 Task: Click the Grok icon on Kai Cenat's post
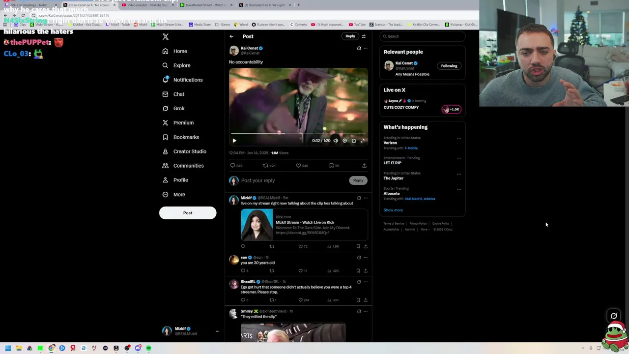pyautogui.click(x=359, y=48)
